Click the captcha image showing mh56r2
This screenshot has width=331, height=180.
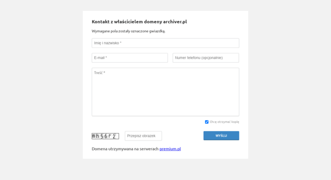click(x=105, y=136)
